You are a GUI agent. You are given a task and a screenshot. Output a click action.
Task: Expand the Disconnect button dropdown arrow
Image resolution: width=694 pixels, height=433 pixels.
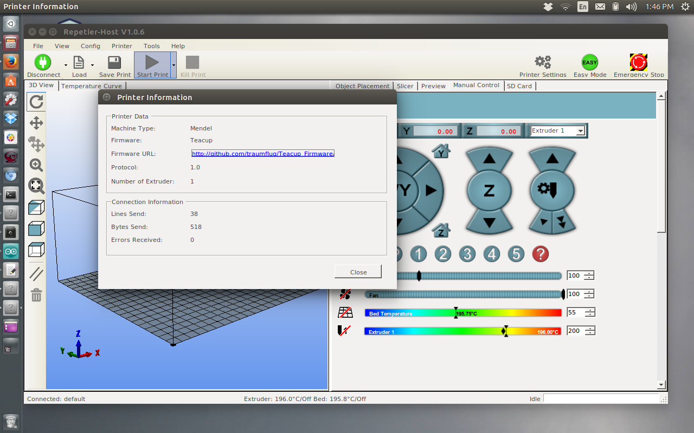tap(66, 65)
